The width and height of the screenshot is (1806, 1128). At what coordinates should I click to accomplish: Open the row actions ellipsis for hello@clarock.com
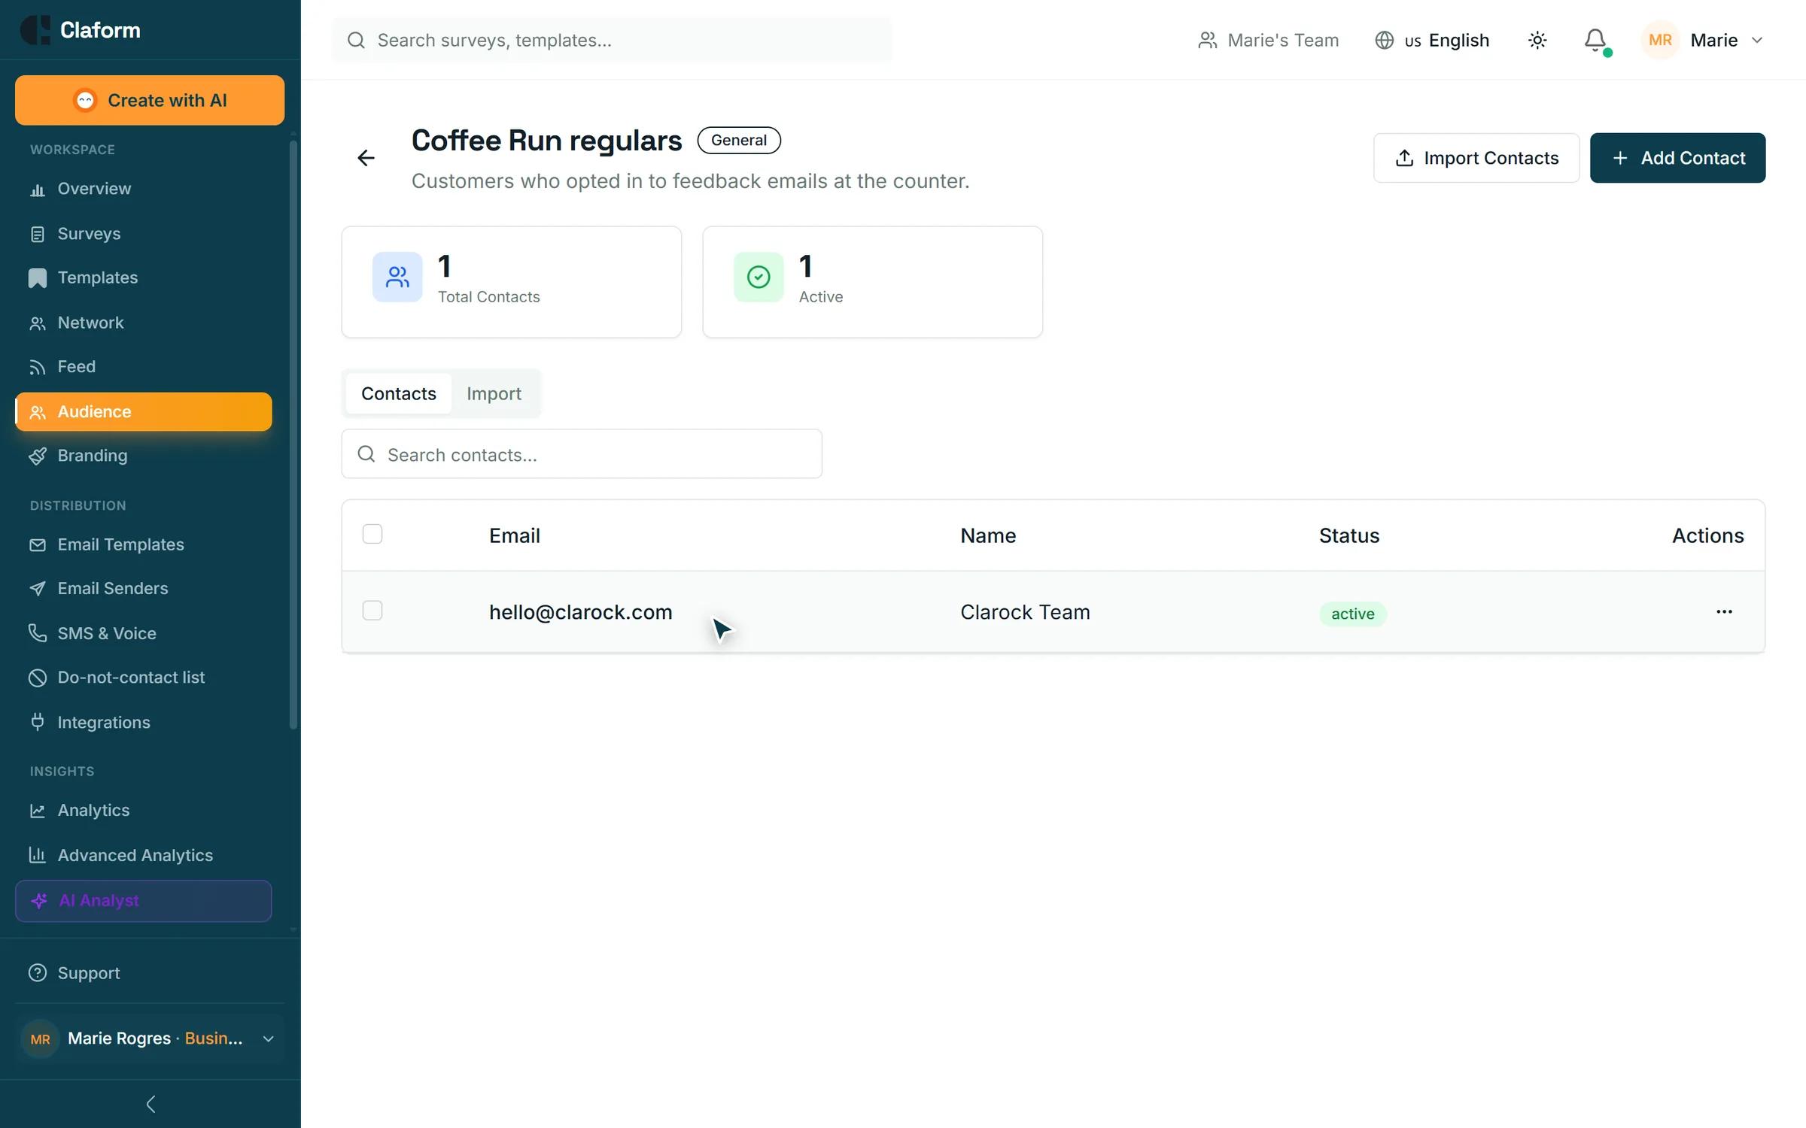coord(1724,611)
